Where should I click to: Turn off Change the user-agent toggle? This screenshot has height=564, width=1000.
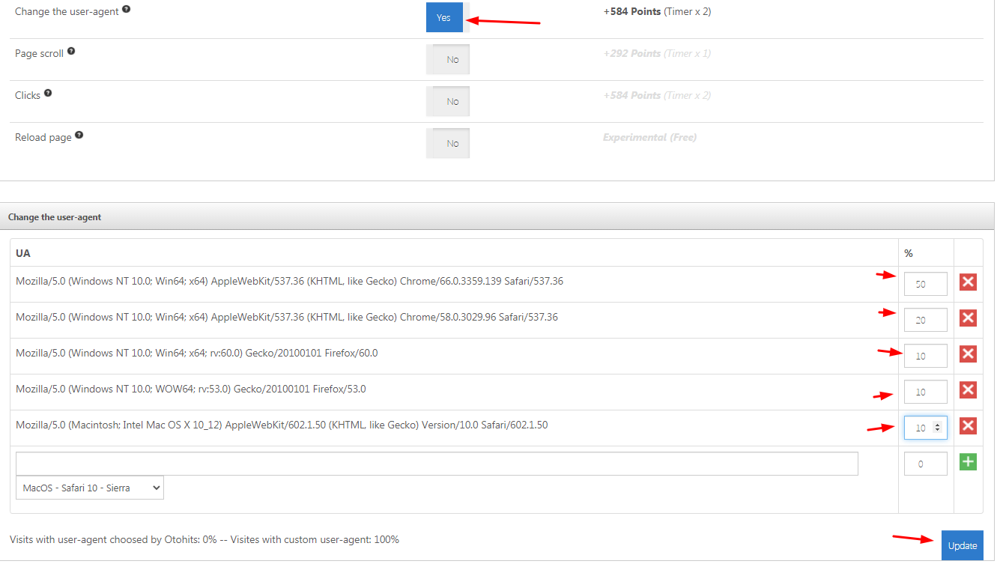(x=447, y=17)
